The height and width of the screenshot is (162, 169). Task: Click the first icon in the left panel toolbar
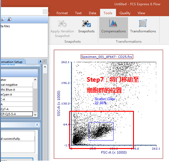point(3,19)
